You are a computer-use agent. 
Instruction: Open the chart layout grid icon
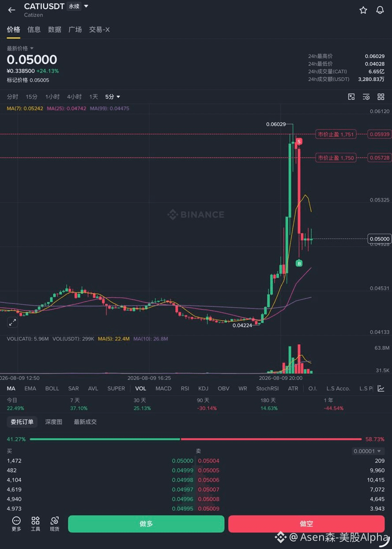click(381, 97)
